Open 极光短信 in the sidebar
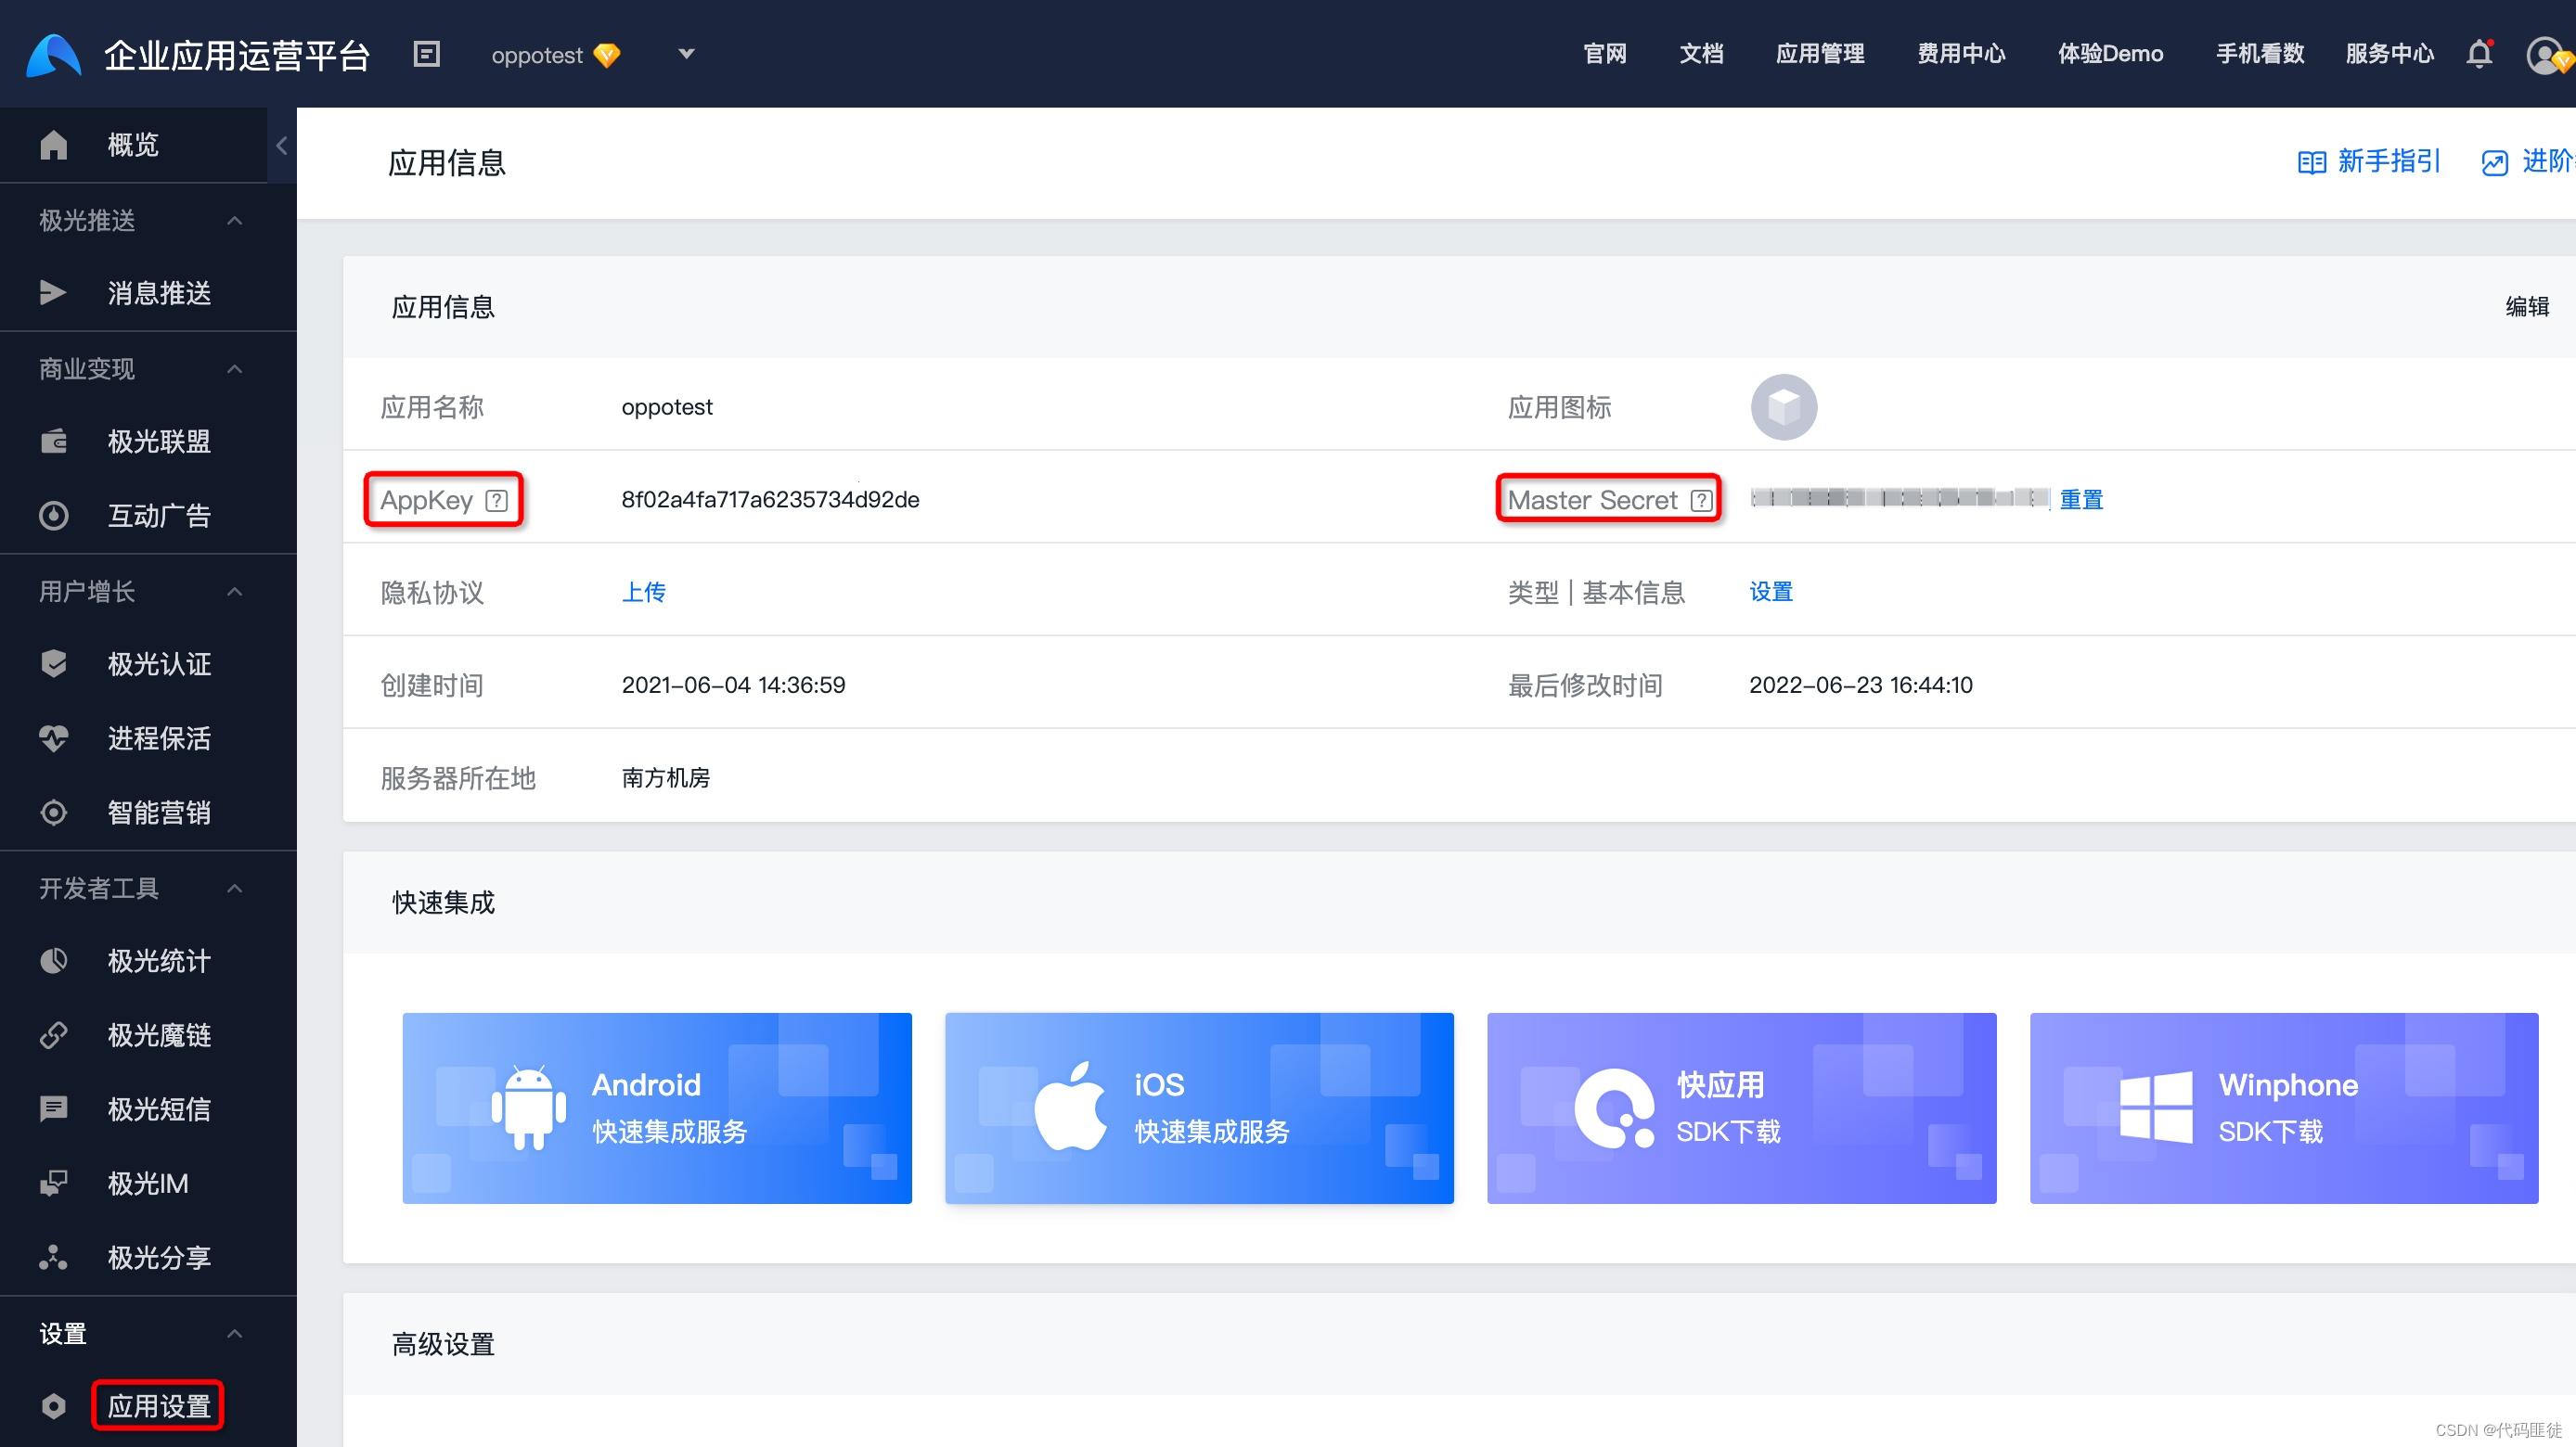2576x1447 pixels. pos(148,1109)
